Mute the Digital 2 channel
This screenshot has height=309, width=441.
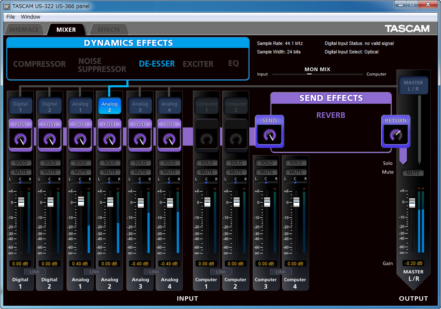(50, 172)
